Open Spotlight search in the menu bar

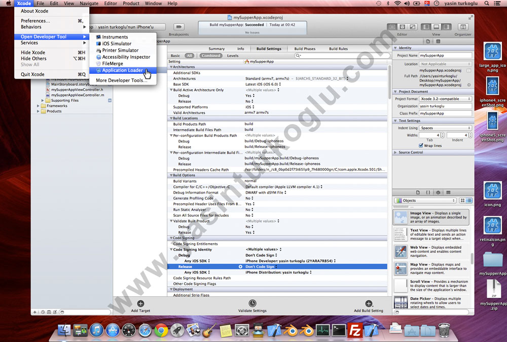click(487, 3)
